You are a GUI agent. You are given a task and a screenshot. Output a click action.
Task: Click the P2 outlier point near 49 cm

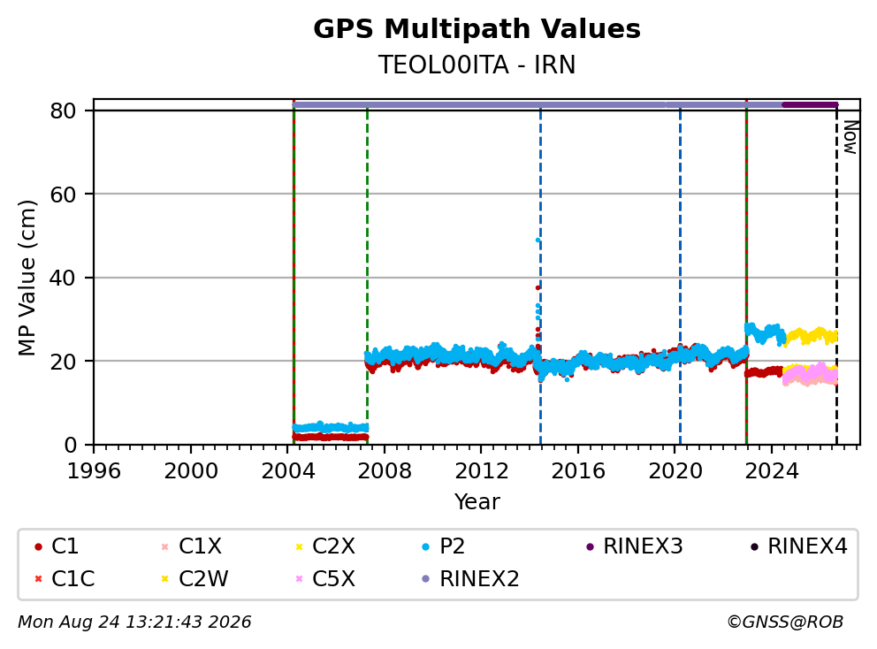coord(538,240)
